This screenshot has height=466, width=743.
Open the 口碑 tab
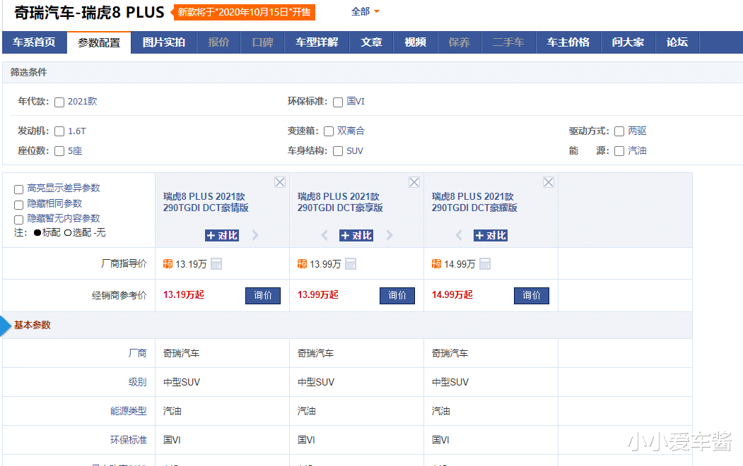pos(262,42)
